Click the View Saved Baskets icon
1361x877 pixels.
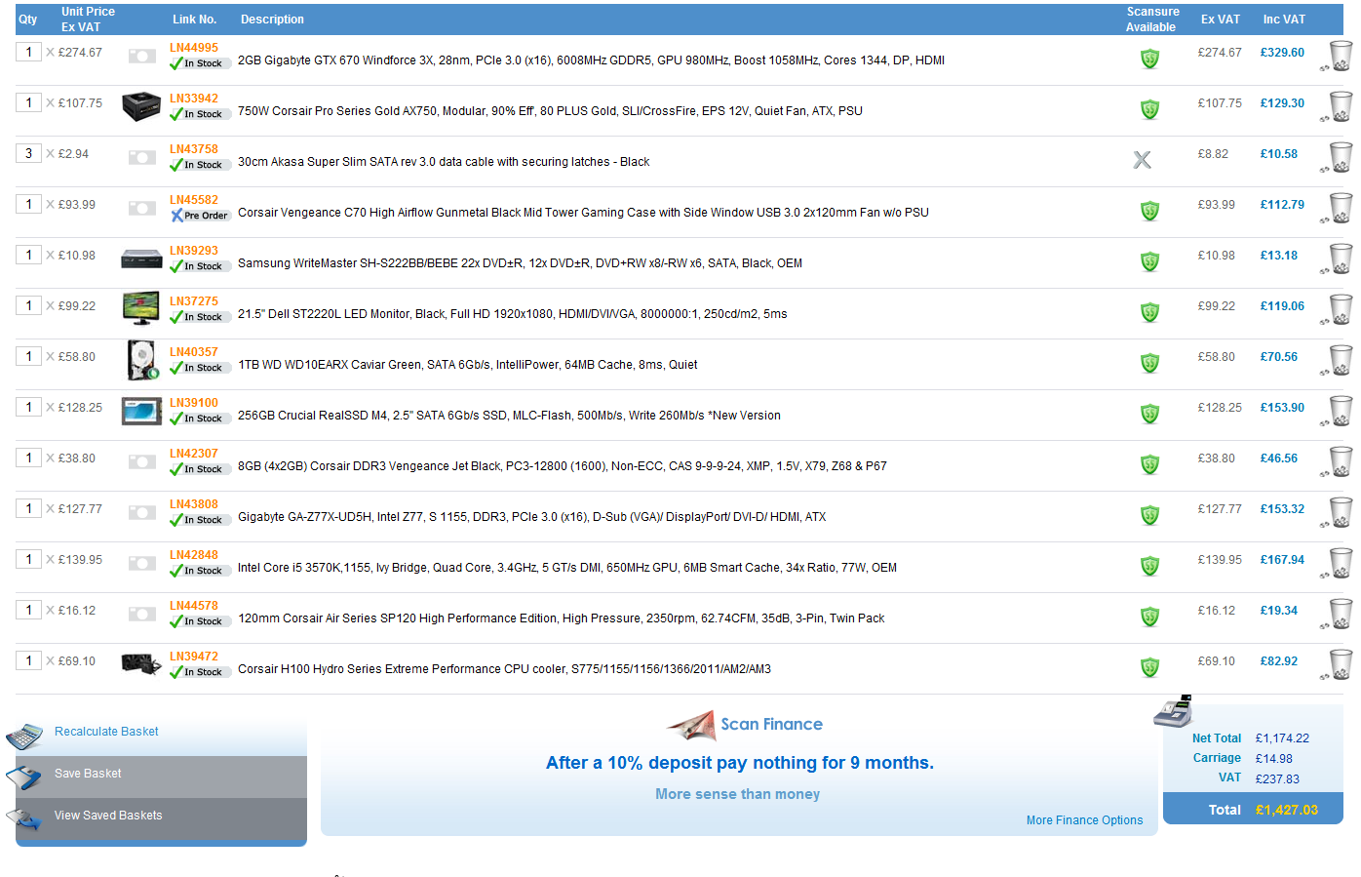point(24,819)
